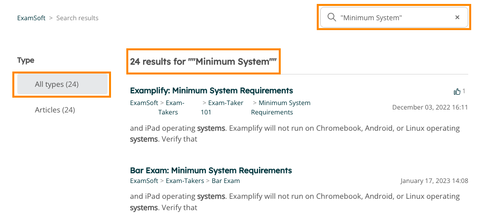Image resolution: width=485 pixels, height=219 pixels.
Task: Click the magnifying glass search icon
Action: pos(332,17)
